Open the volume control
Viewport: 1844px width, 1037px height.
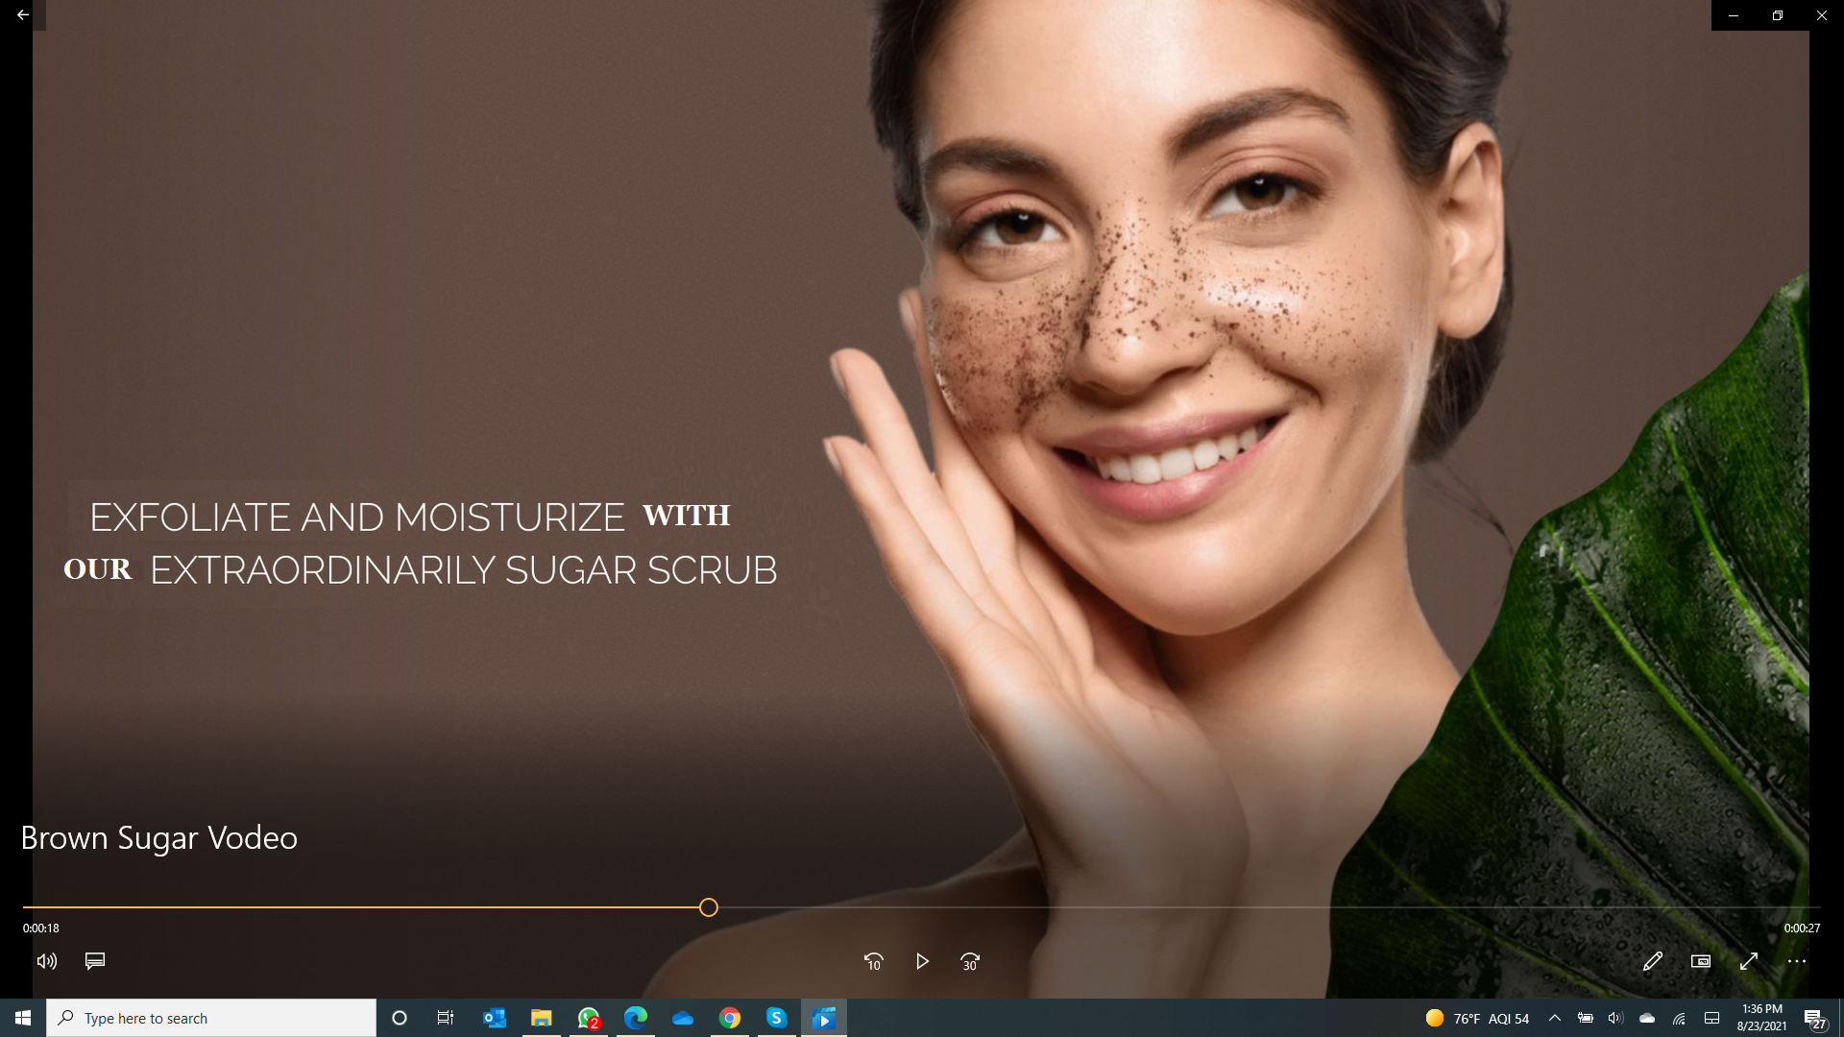point(47,961)
